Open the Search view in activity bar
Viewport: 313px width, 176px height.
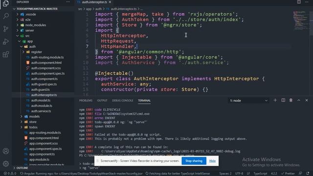6,16
